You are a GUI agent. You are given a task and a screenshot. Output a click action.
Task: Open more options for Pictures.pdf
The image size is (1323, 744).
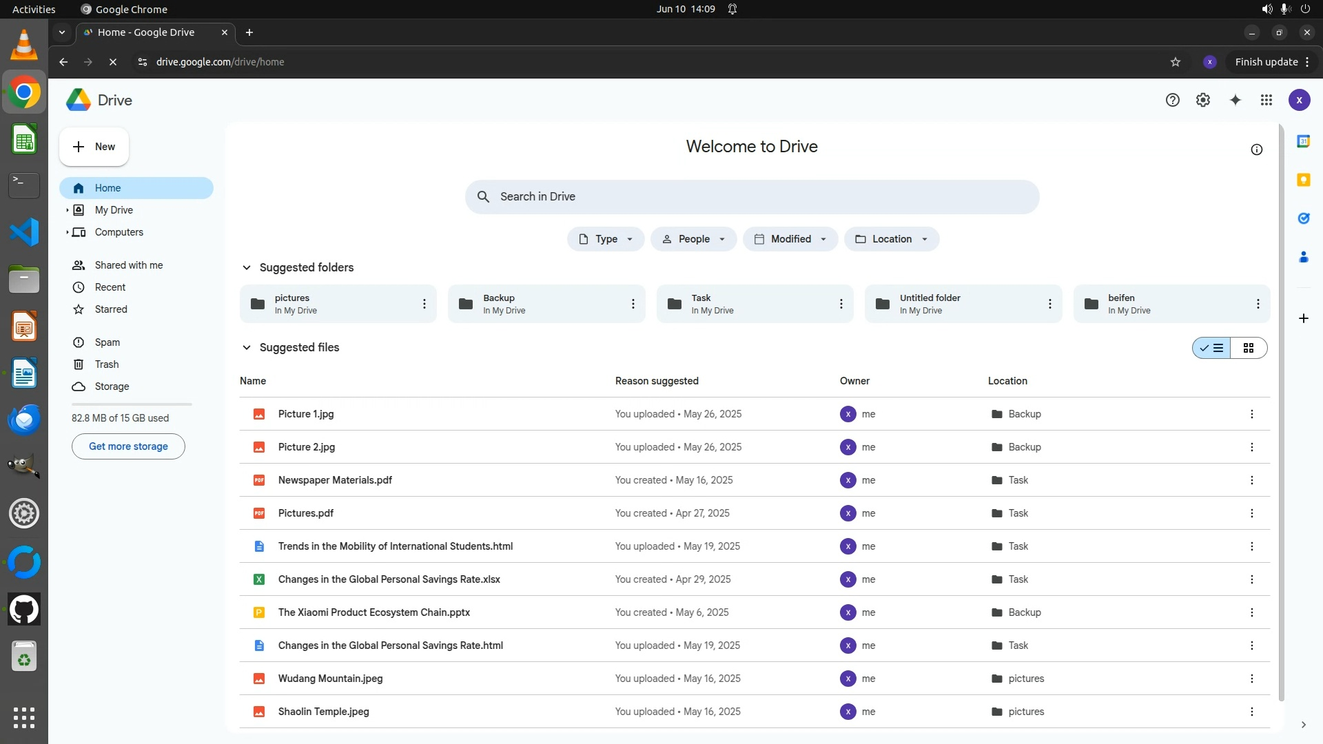tap(1251, 513)
